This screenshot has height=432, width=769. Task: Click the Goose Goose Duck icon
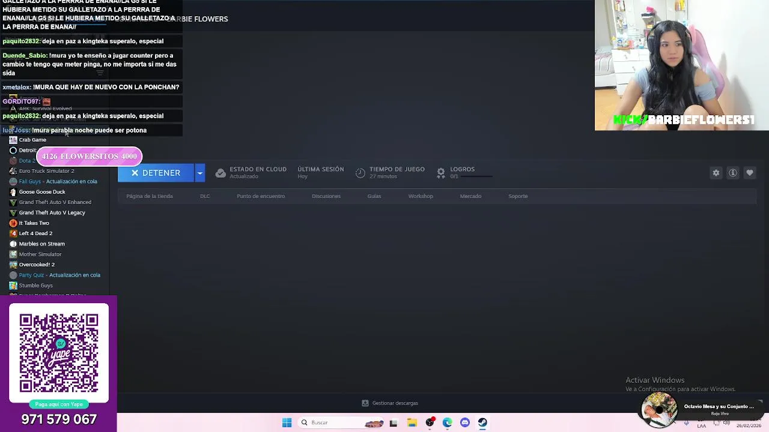pyautogui.click(x=13, y=192)
